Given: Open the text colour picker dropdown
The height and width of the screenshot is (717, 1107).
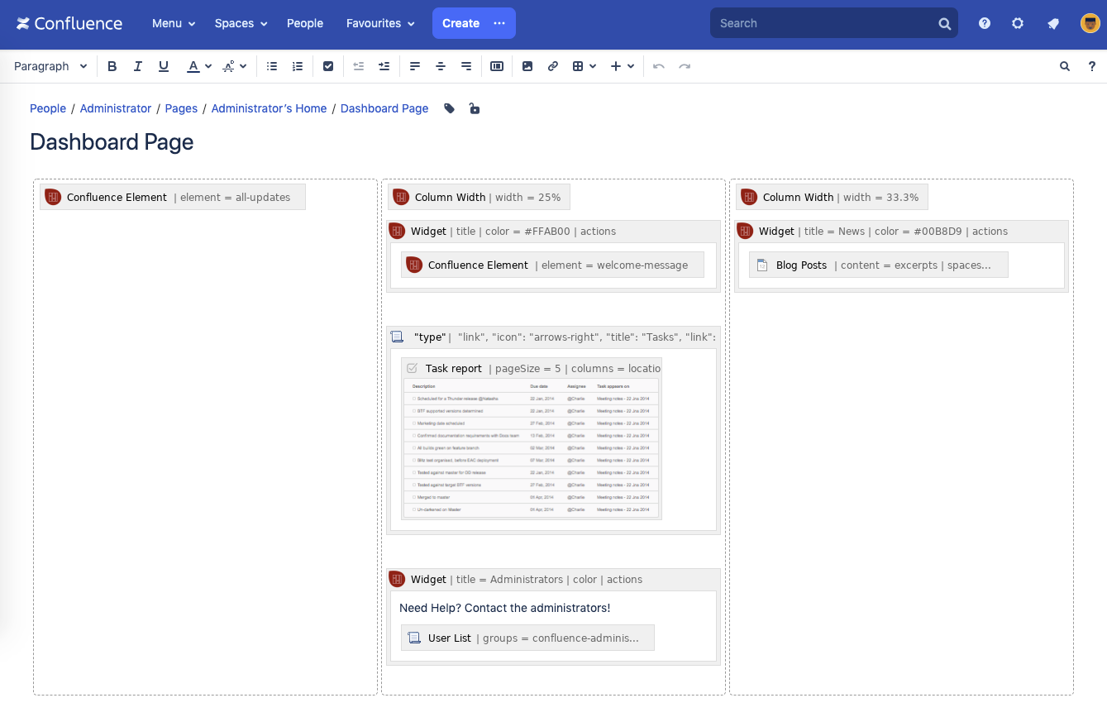Looking at the screenshot, I should (208, 66).
